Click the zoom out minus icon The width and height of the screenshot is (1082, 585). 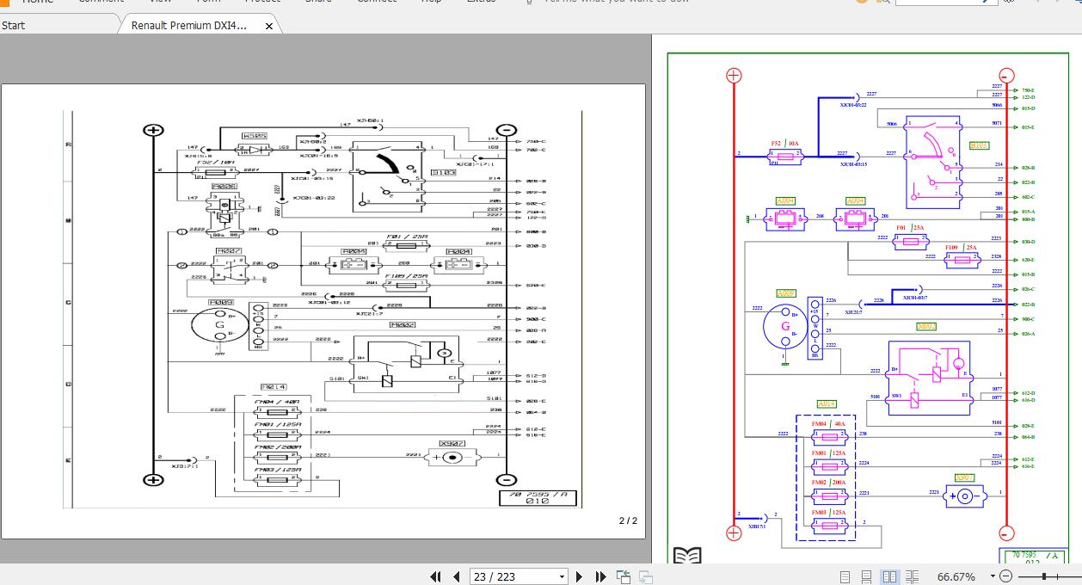pos(1005,576)
